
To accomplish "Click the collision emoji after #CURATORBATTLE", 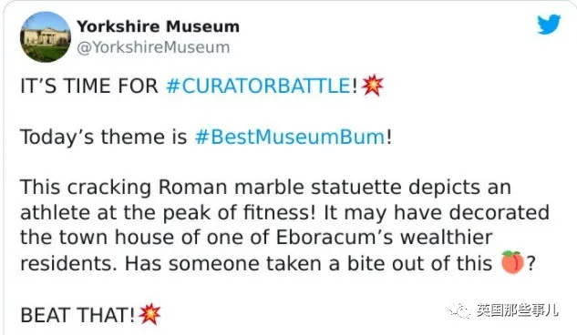I will click(x=373, y=86).
